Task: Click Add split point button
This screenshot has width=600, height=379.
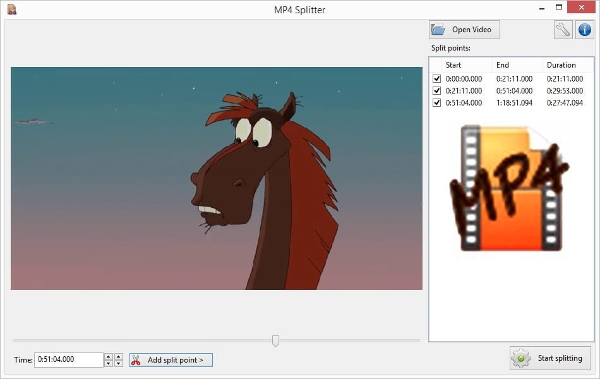Action: coord(171,360)
